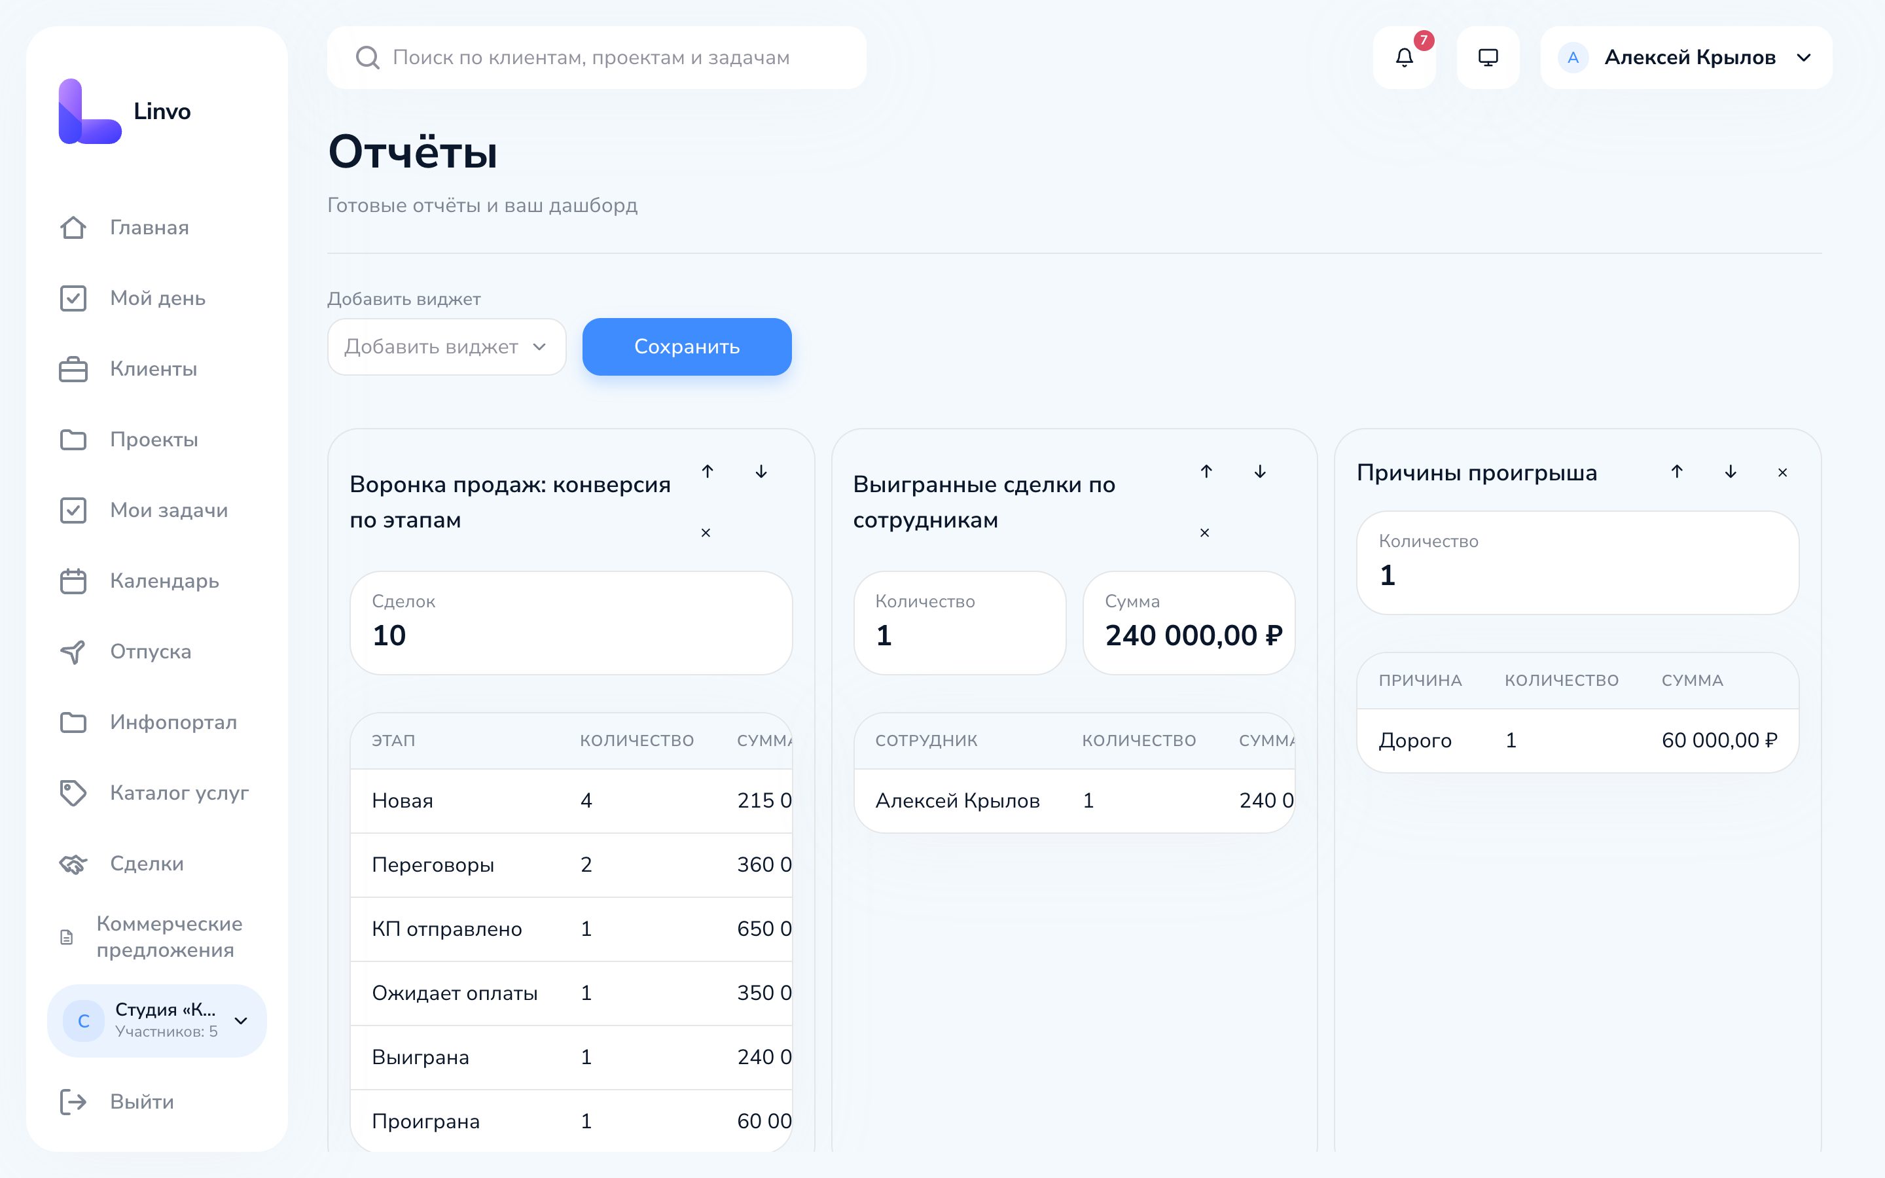Click the Ожидает оплаты row

pyautogui.click(x=571, y=993)
